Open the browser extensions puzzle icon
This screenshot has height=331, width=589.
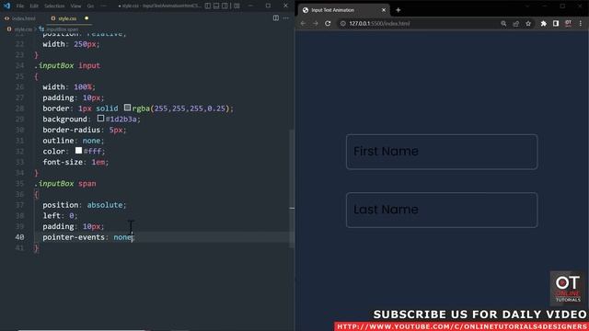click(544, 24)
